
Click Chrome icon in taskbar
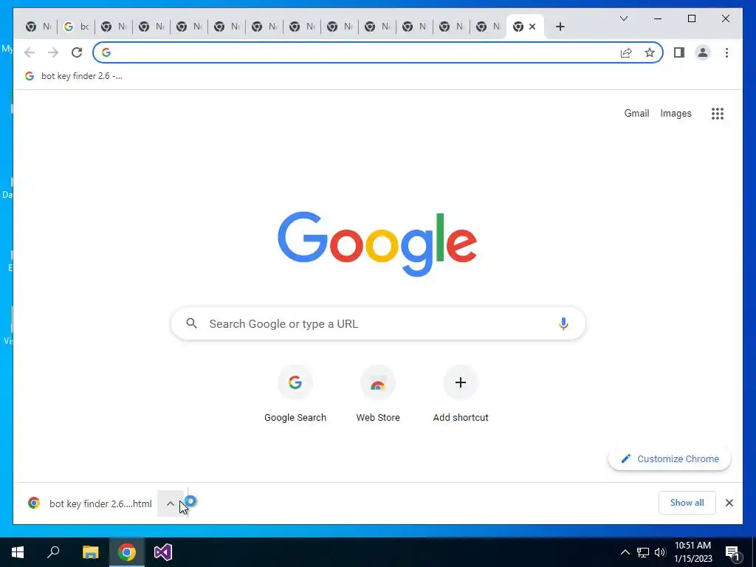click(127, 552)
